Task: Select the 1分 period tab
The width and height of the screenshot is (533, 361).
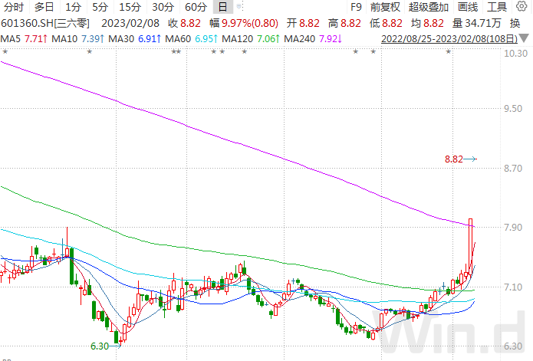Action: click(73, 6)
